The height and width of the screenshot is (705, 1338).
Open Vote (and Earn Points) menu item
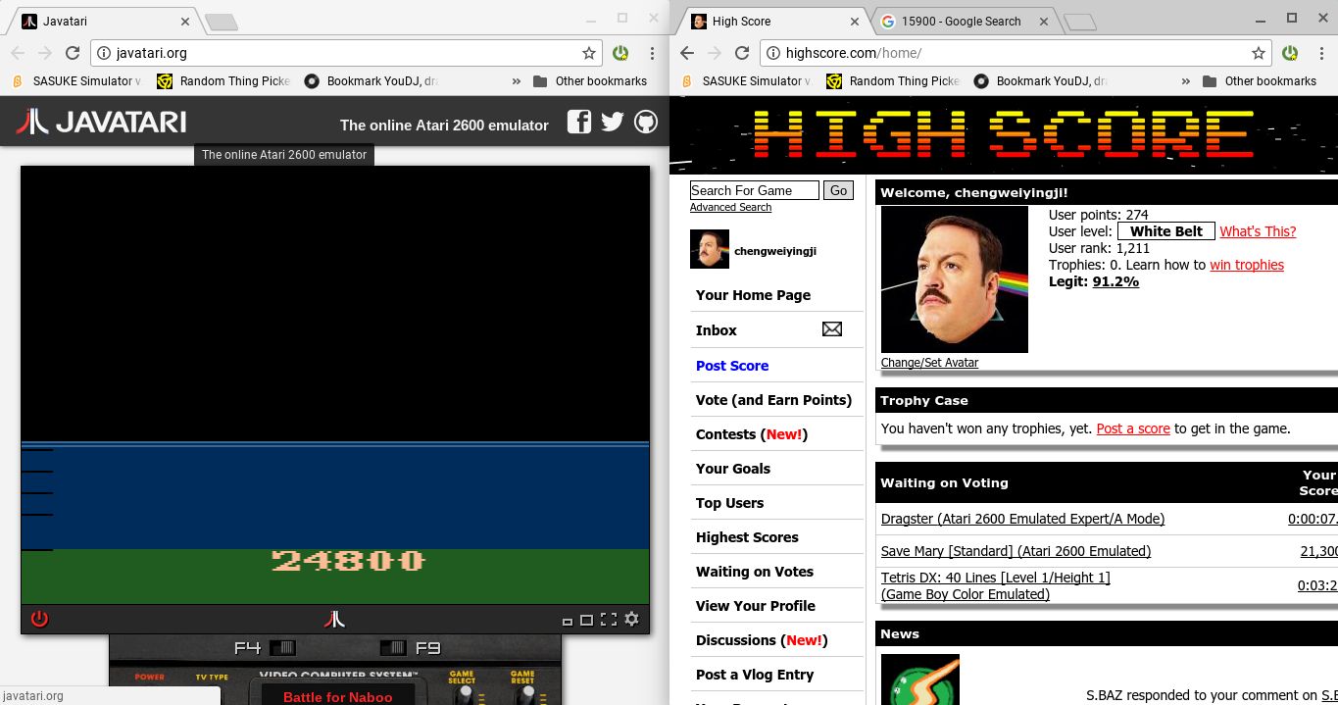(773, 400)
